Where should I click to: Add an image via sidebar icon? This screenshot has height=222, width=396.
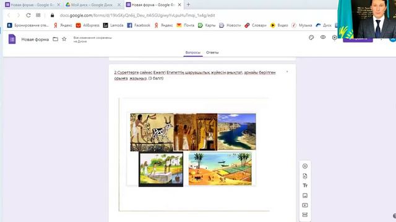[305, 195]
